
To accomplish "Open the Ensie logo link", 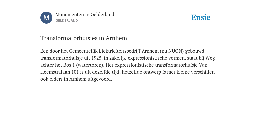I will pos(201,17).
